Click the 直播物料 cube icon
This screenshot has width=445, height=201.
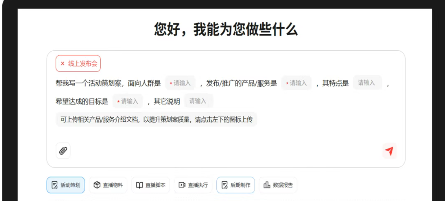[97, 185]
